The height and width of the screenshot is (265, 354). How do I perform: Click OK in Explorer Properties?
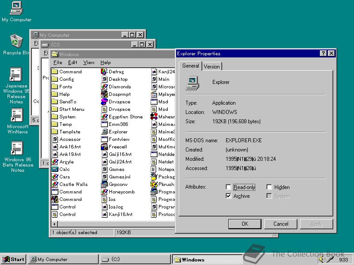[x=245, y=224]
